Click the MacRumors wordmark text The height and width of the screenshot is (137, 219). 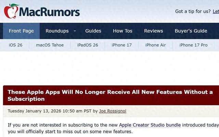[x=50, y=12]
